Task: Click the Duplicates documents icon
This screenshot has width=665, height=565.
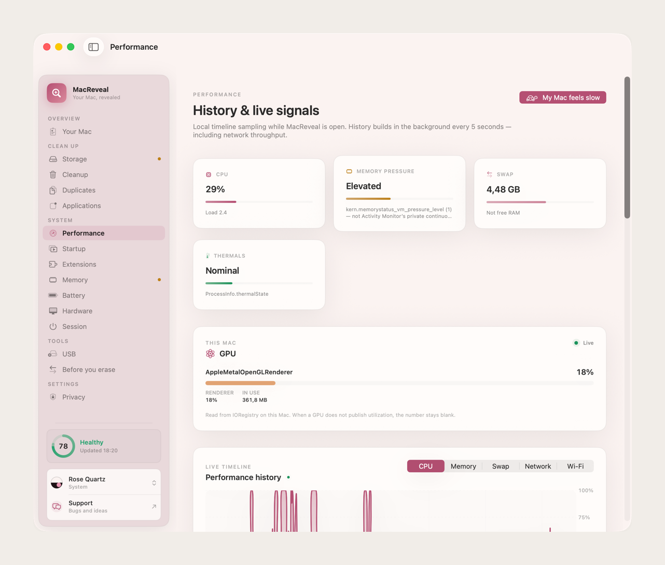Action: (53, 190)
